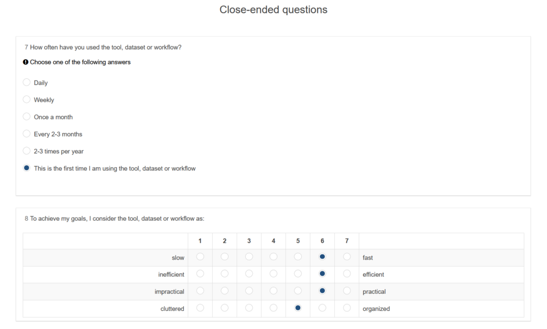Viewport: 547px width, 329px height.
Task: Pick the Every 2-3 months answer
Action: tap(27, 134)
